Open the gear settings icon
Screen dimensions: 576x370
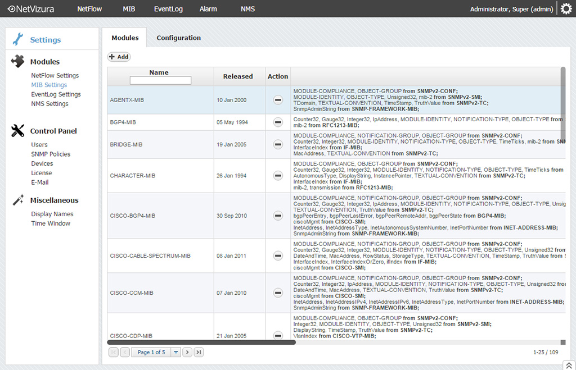point(566,9)
